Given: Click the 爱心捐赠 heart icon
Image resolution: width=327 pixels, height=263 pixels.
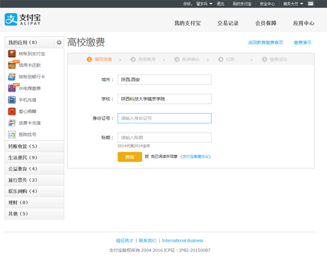Looking at the screenshot, I should click(x=12, y=111).
